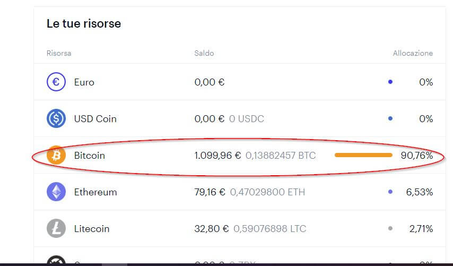Sort by the Saldo column header

(x=204, y=53)
